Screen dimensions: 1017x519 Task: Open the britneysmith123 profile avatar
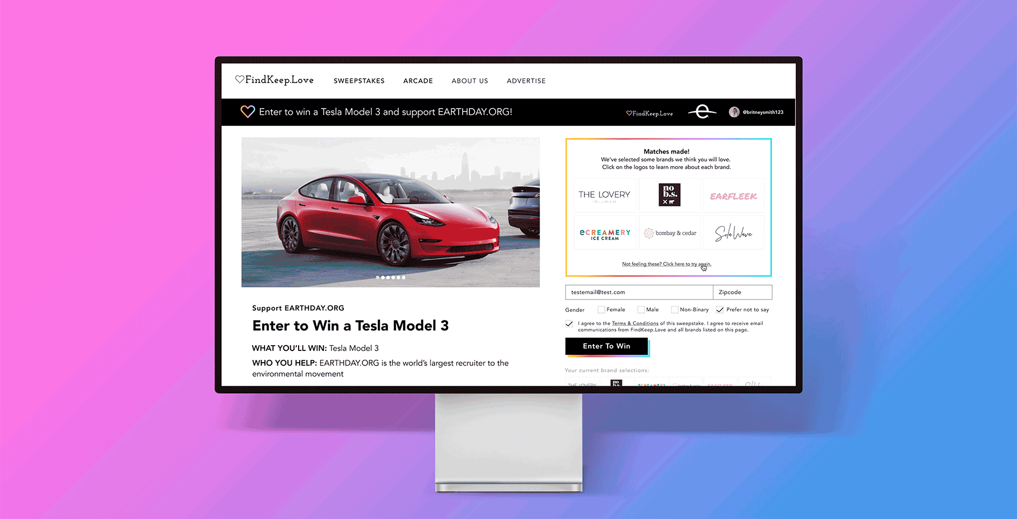734,112
